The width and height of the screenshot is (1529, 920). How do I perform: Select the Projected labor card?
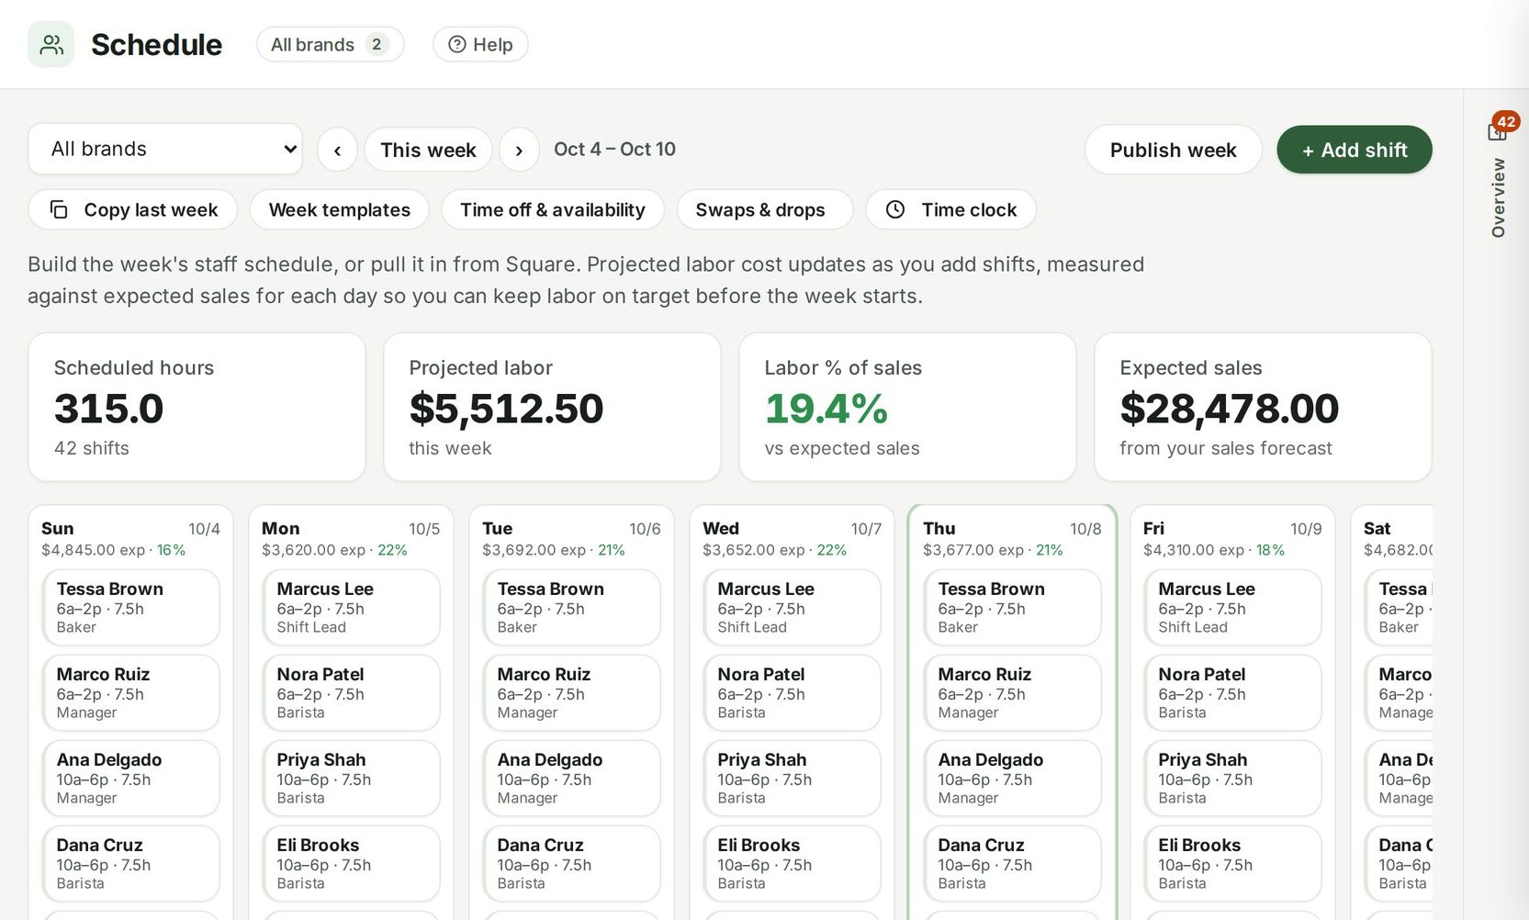552,407
